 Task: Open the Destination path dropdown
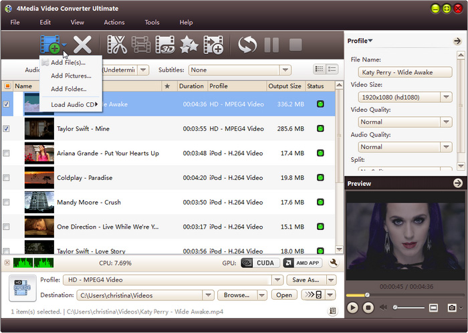(x=208, y=295)
